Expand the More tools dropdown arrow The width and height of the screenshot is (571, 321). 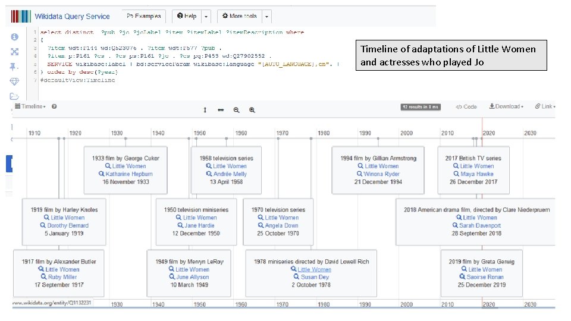(267, 17)
